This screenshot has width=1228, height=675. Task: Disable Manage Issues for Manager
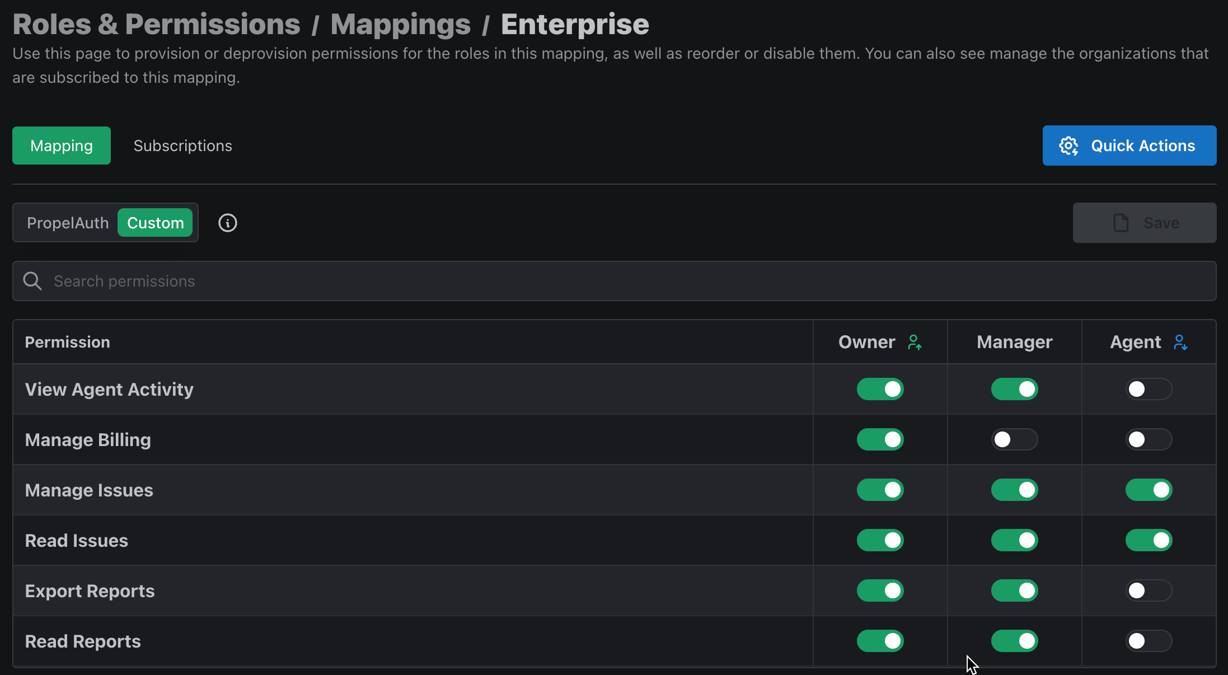pos(1014,490)
